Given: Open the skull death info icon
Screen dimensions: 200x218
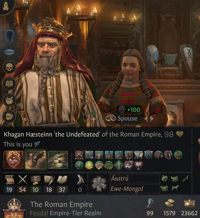Looking at the screenshot, I should pos(9,67).
